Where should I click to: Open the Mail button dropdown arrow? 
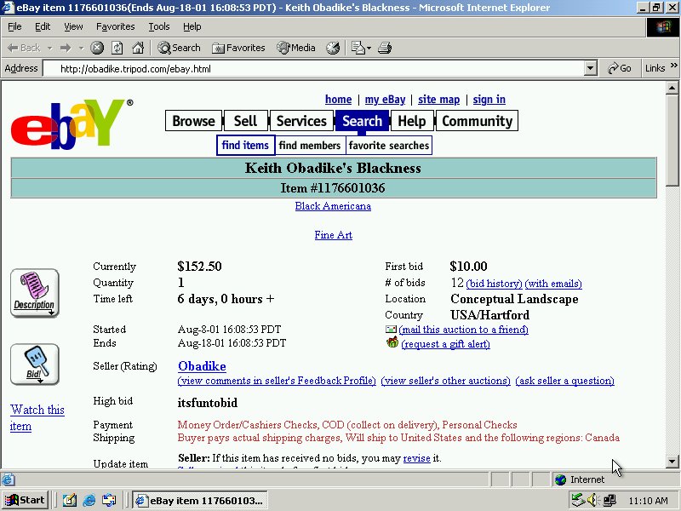(x=369, y=49)
